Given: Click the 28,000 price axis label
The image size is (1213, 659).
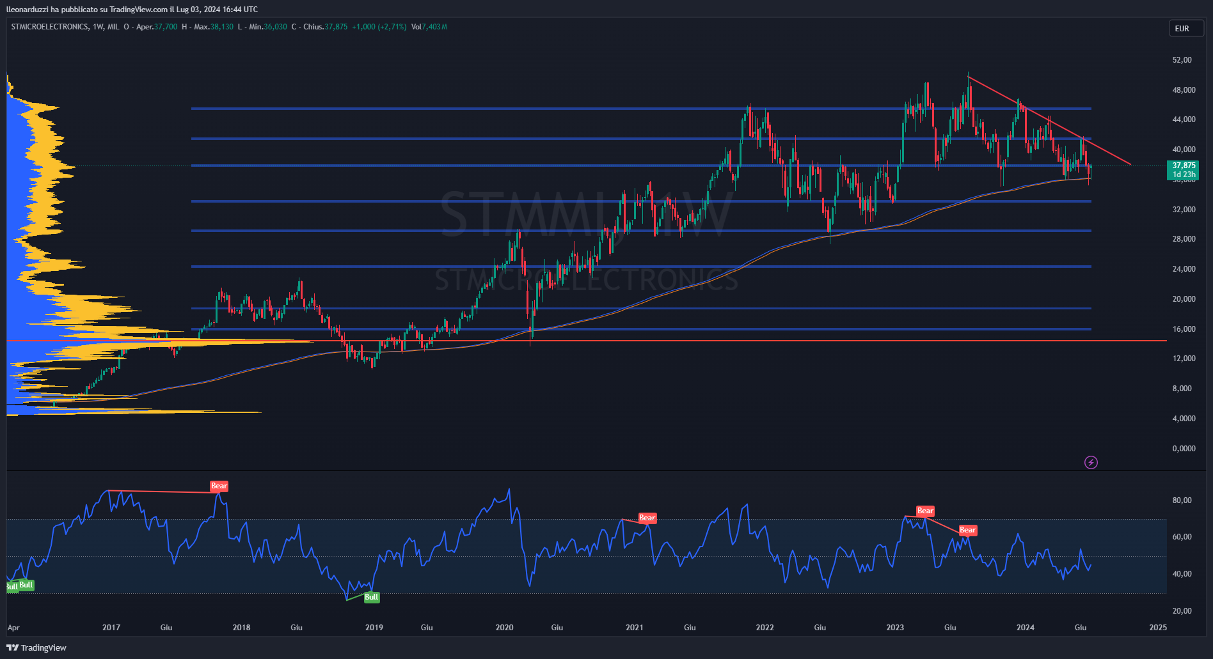Looking at the screenshot, I should tap(1184, 239).
